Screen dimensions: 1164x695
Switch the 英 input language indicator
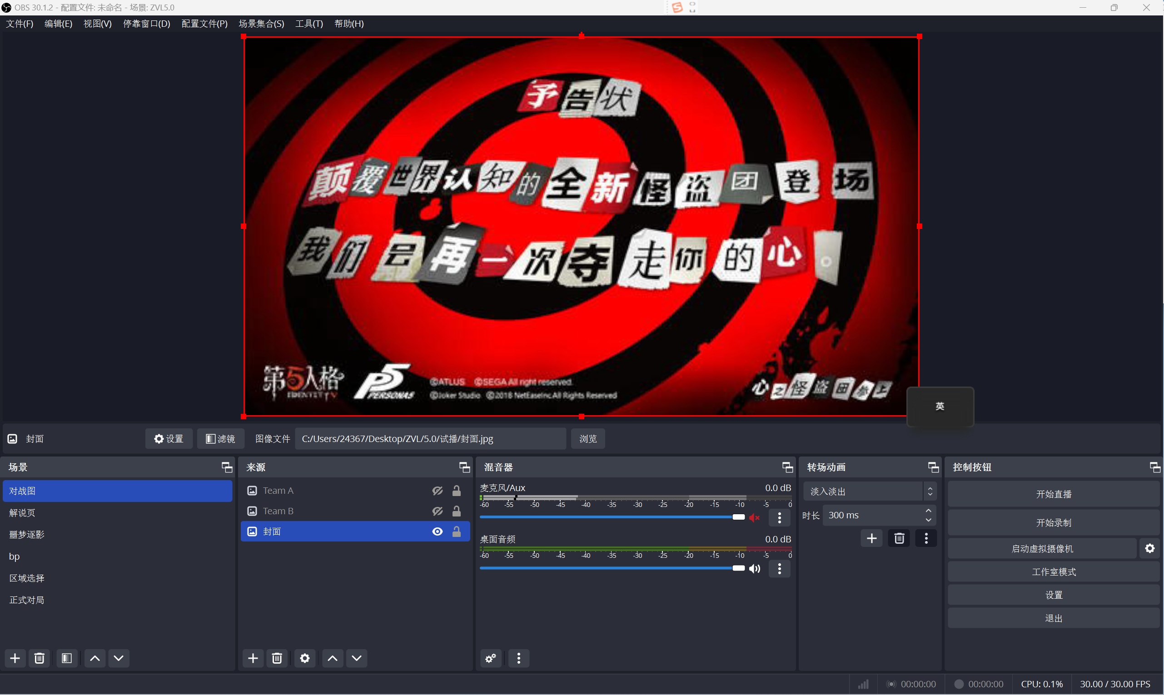pos(940,407)
